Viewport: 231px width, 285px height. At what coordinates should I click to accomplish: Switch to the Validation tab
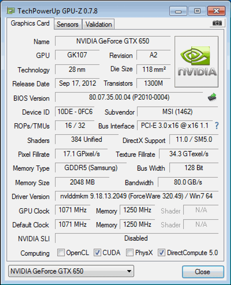(99, 24)
